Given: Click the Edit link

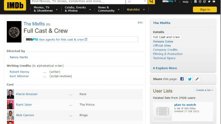Looking at the screenshot, I should [x=140, y=22].
